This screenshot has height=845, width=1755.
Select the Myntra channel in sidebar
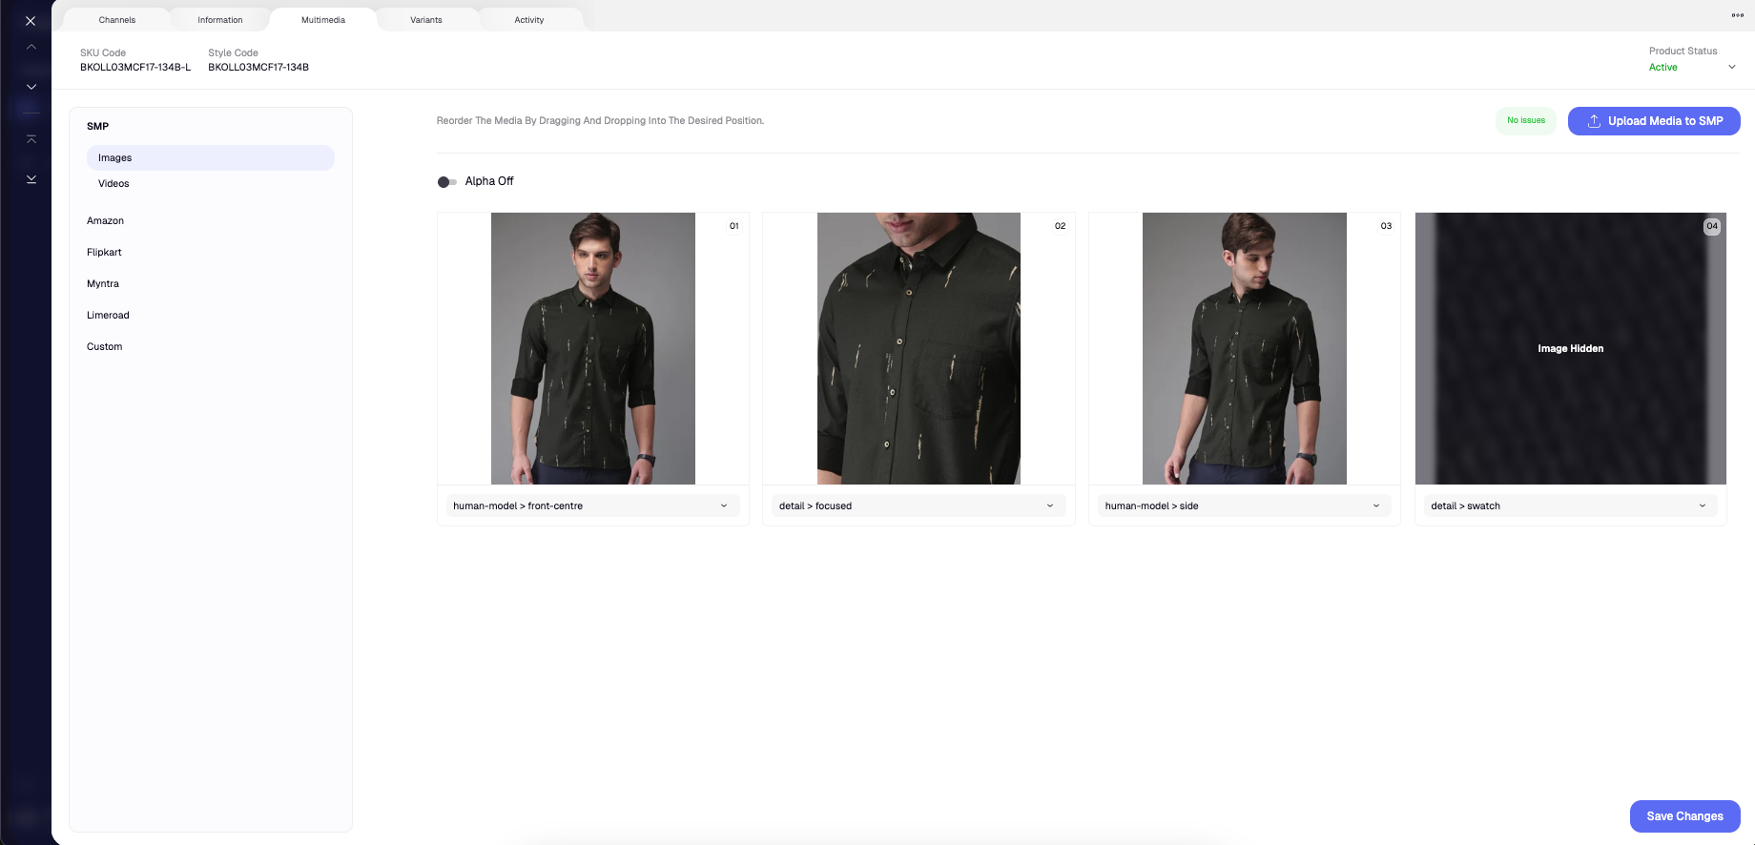coord(103,283)
